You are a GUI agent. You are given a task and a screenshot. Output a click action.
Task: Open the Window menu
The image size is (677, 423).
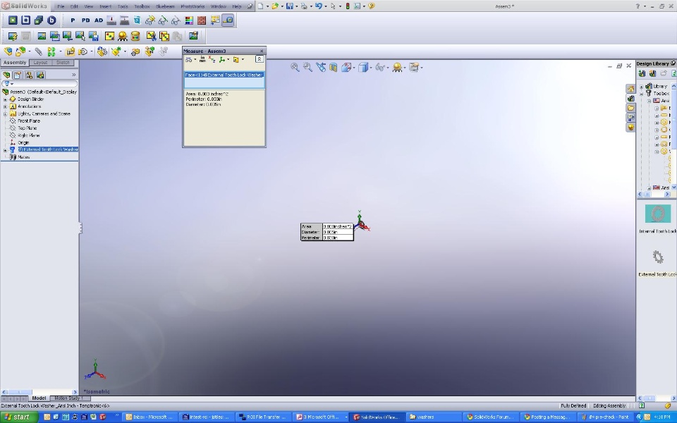[218, 6]
